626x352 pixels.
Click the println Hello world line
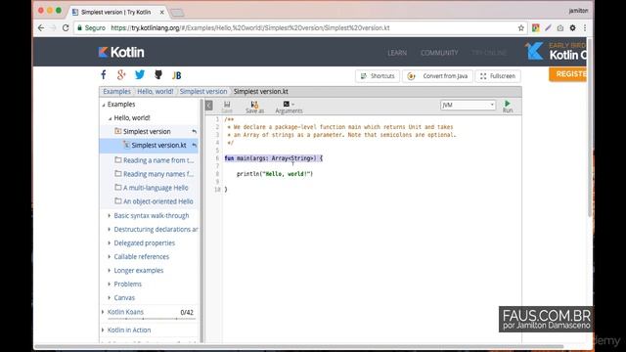(275, 174)
